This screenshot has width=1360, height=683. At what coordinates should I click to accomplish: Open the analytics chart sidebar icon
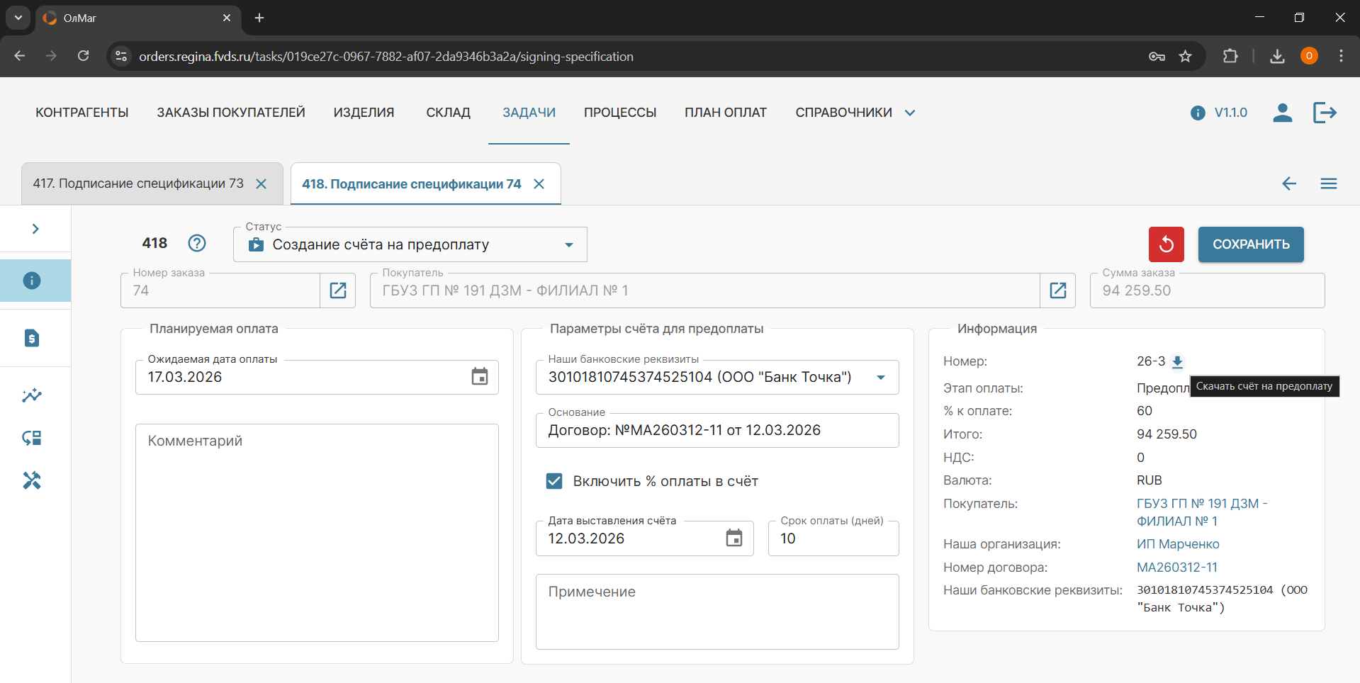32,395
